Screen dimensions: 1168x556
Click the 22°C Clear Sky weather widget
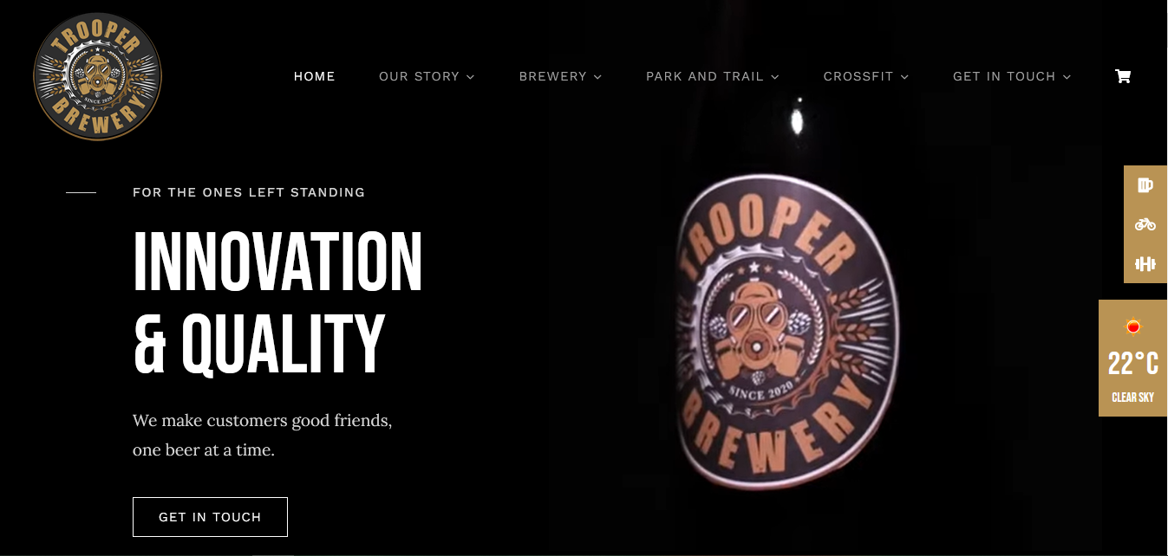(x=1133, y=359)
